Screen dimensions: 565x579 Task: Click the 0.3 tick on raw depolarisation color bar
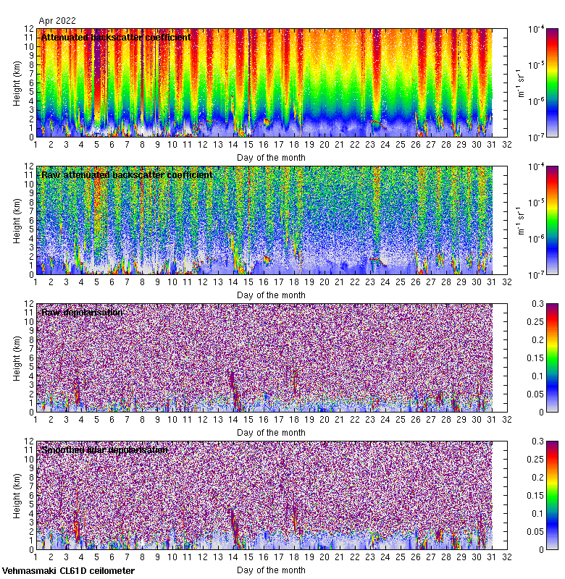pos(538,303)
